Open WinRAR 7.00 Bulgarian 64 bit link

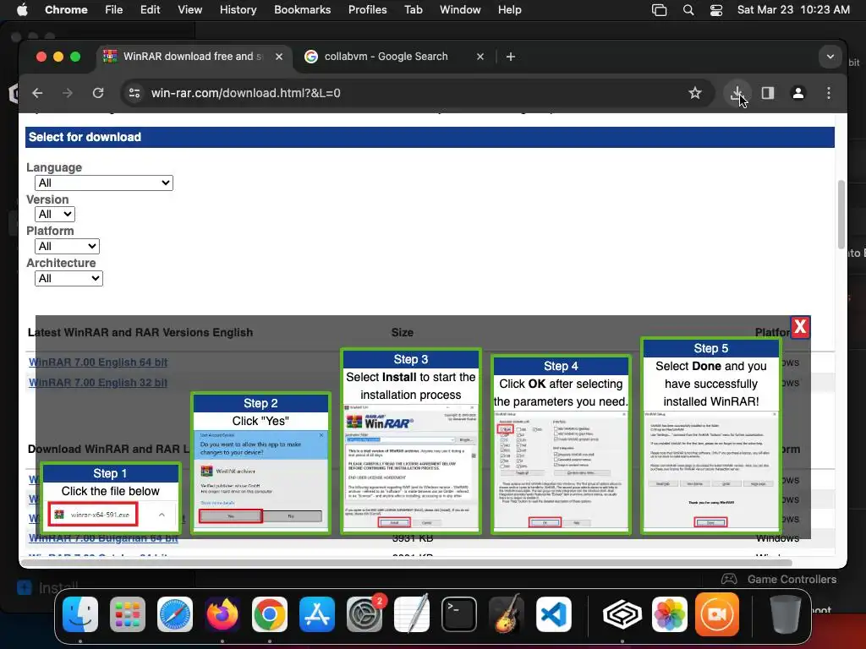coord(103,538)
